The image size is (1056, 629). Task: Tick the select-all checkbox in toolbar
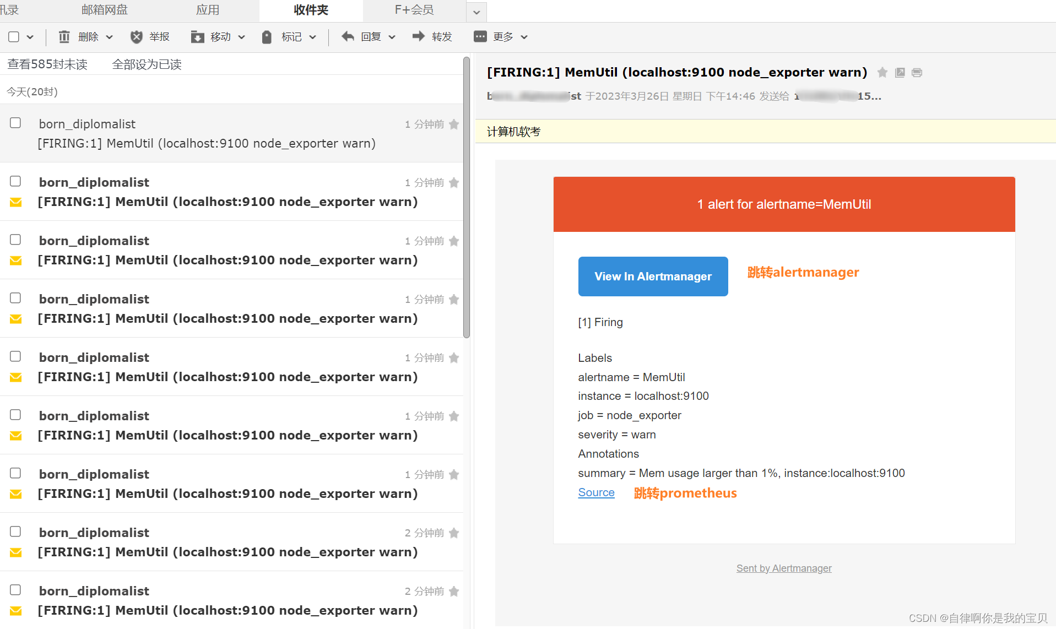coord(14,37)
